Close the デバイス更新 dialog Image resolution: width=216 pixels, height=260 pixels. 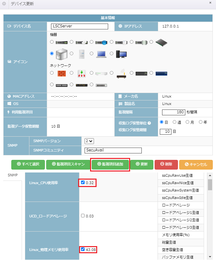click(210, 3)
